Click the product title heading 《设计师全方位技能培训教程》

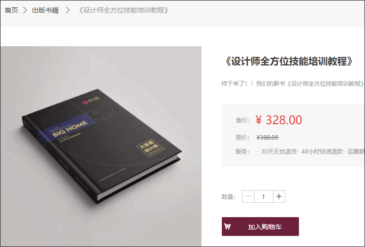click(x=289, y=61)
